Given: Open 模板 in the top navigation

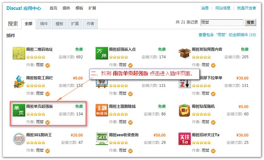Looking at the screenshot, I should click(x=79, y=8).
